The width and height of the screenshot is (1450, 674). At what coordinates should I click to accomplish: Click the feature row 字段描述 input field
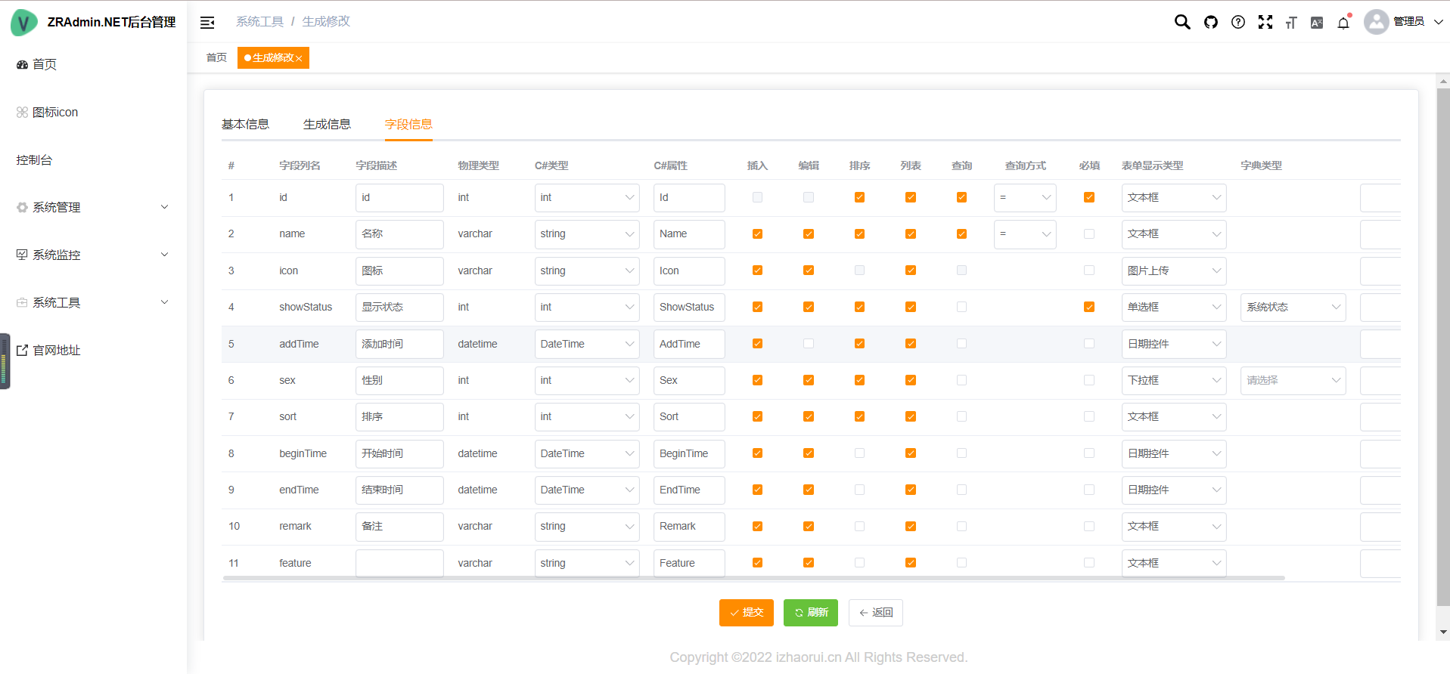pos(399,563)
